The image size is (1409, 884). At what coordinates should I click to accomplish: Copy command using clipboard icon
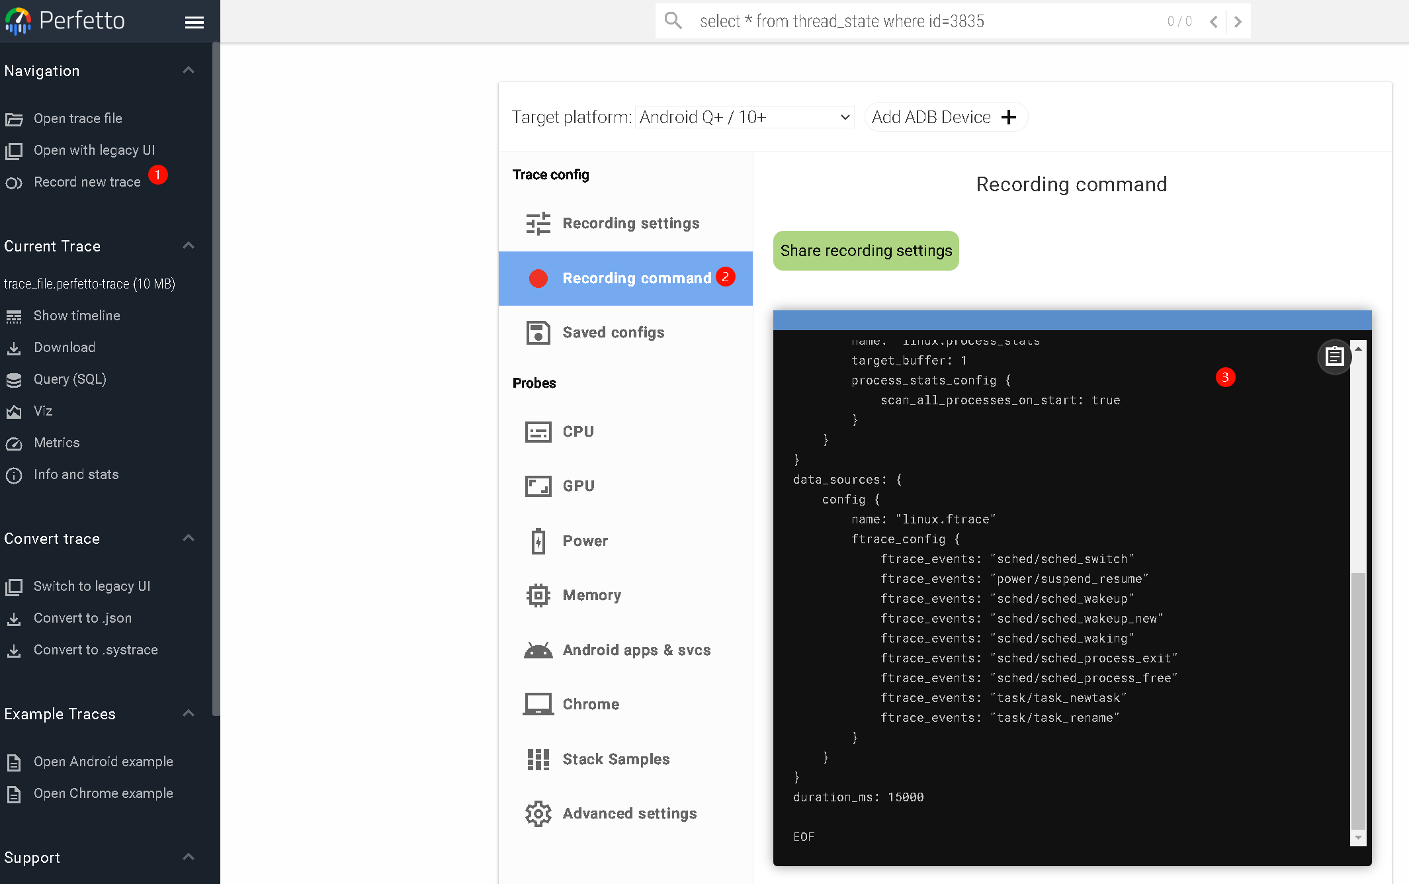(x=1334, y=357)
